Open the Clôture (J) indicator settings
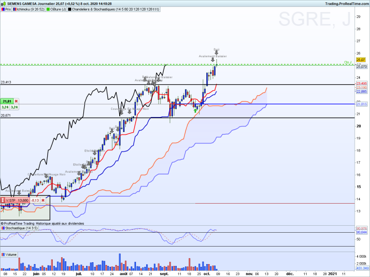Viewport: 370px width, 277px height. (x=56, y=9)
